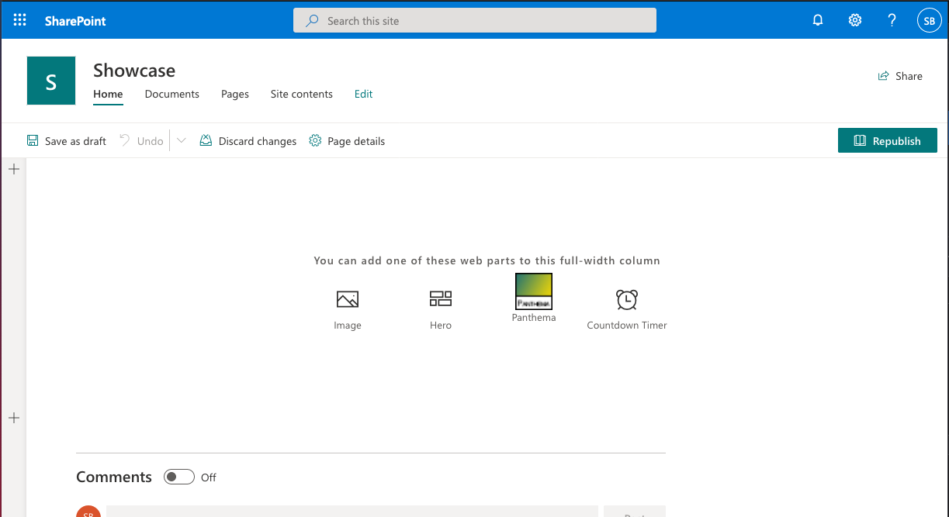Open Page details
This screenshot has width=949, height=517.
(347, 140)
